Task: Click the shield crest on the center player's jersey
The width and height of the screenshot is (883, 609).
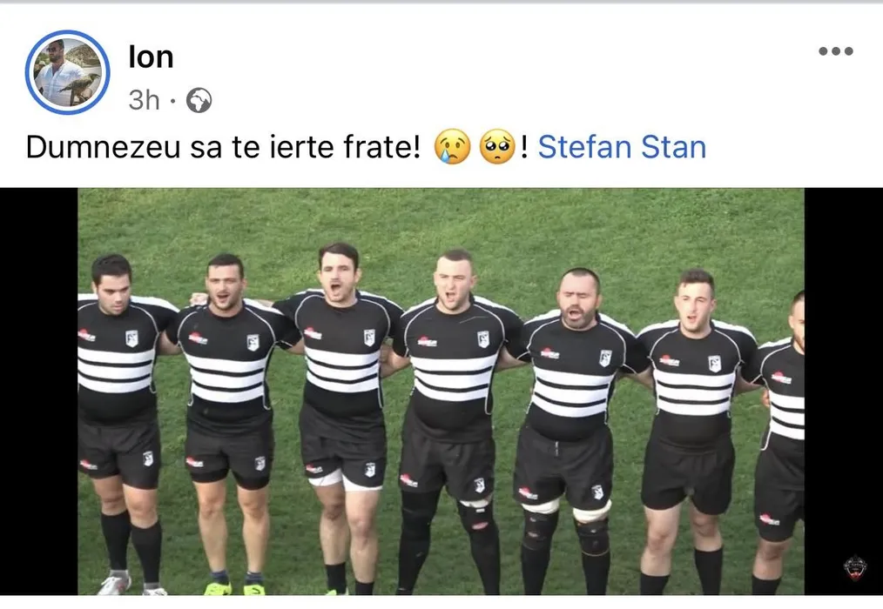Action: pyautogui.click(x=482, y=338)
